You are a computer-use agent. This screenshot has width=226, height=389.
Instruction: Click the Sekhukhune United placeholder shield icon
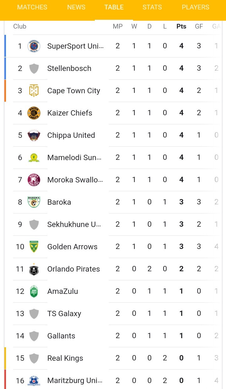pyautogui.click(x=34, y=224)
